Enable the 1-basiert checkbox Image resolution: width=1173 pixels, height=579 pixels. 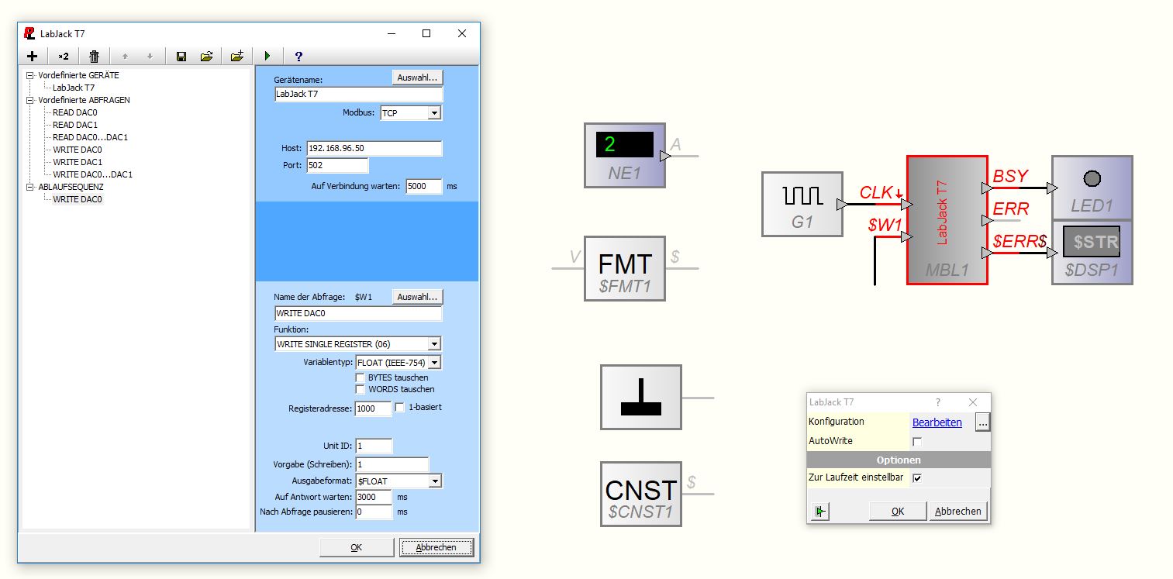pyautogui.click(x=400, y=407)
